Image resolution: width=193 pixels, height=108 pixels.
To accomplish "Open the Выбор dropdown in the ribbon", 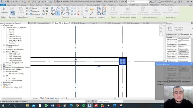I will pyautogui.click(x=4, y=17).
